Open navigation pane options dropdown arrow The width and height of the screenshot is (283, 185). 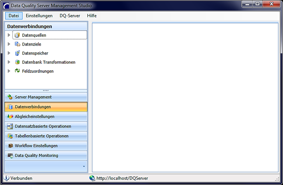pos(84,166)
